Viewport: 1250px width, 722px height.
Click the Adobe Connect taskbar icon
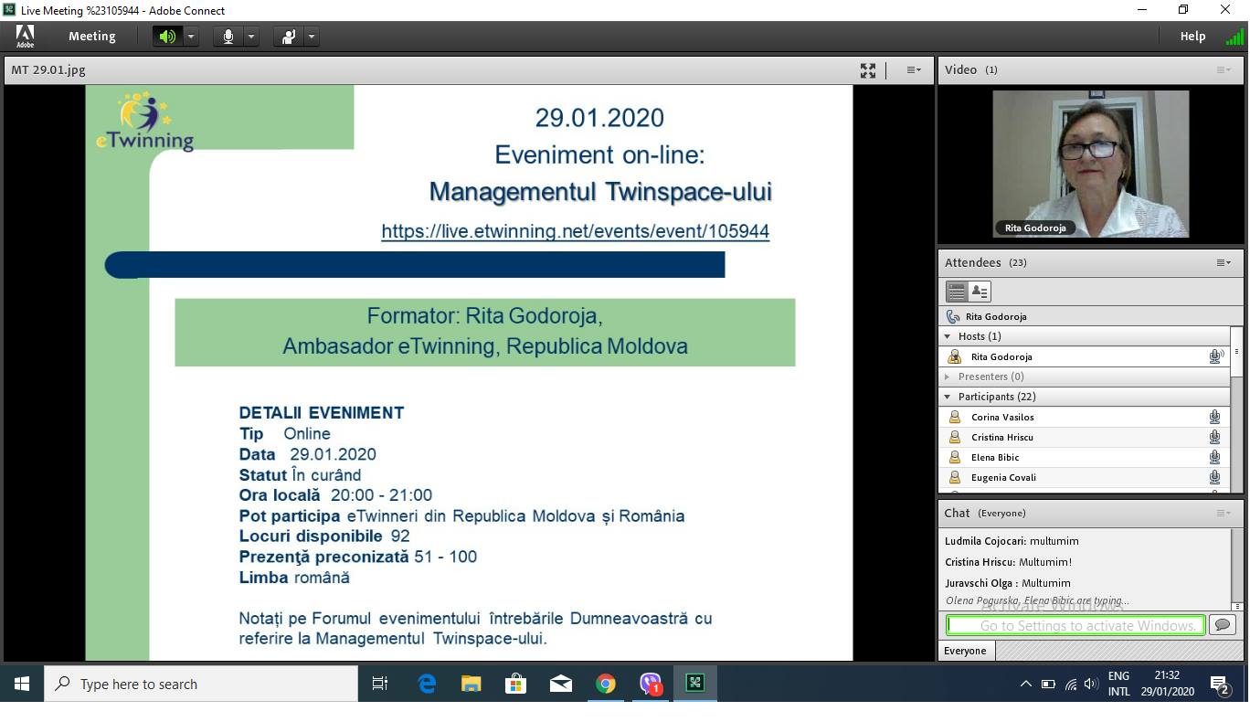(695, 684)
